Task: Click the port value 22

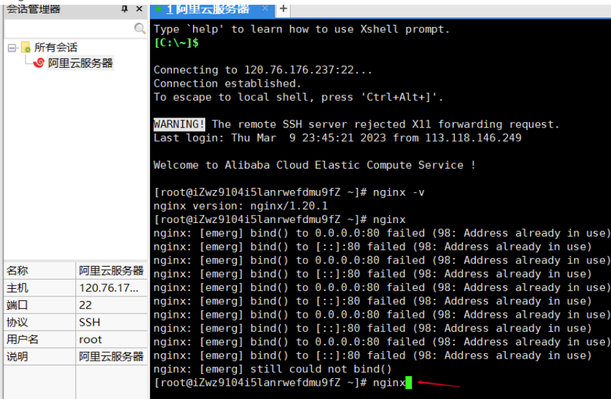Action: (x=85, y=305)
